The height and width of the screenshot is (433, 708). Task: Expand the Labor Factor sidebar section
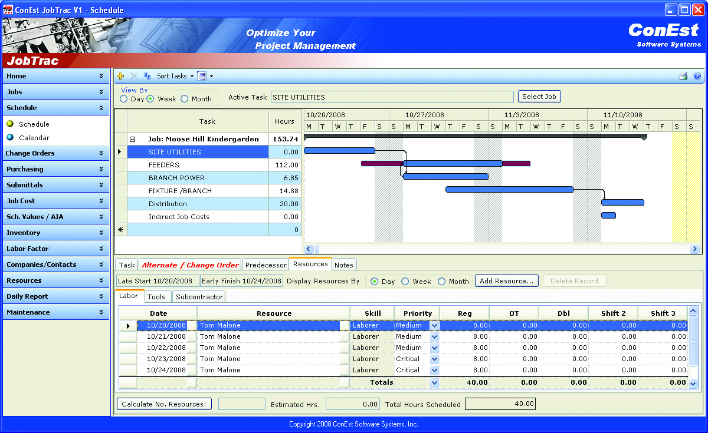pyautogui.click(x=56, y=249)
